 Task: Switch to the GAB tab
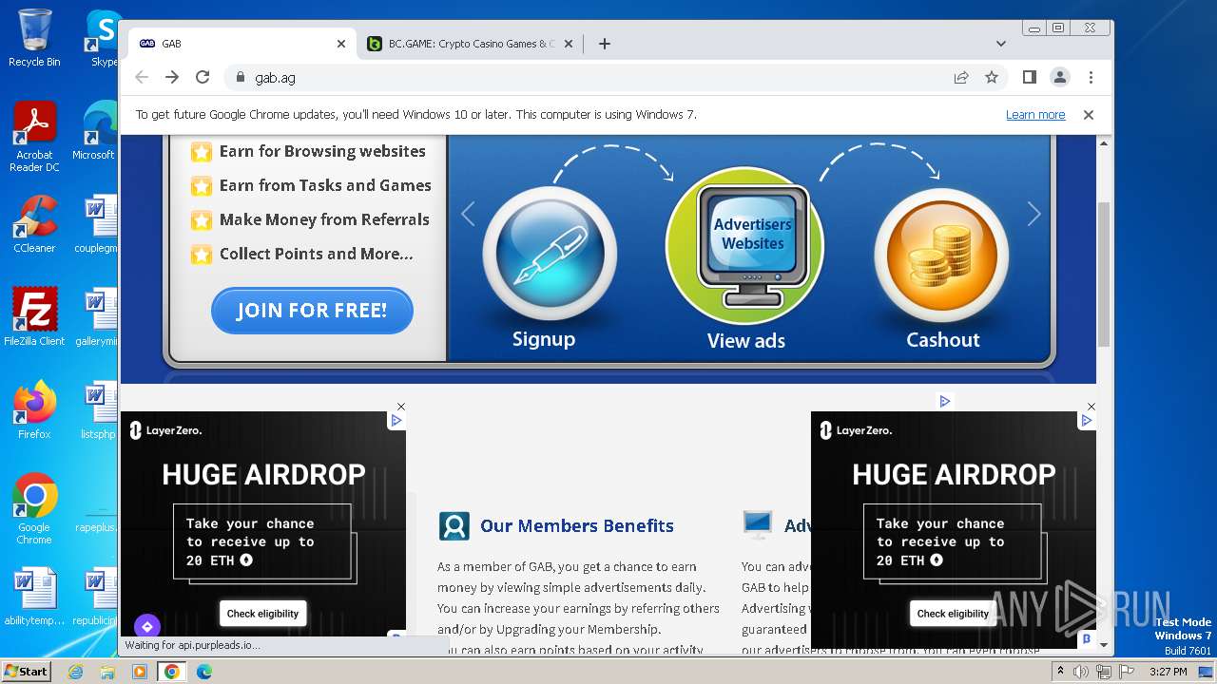[241, 44]
